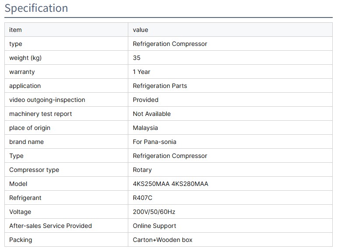Click 'Not Available' machinery test report value
Image resolution: width=338 pixels, height=252 pixels.
coord(151,114)
